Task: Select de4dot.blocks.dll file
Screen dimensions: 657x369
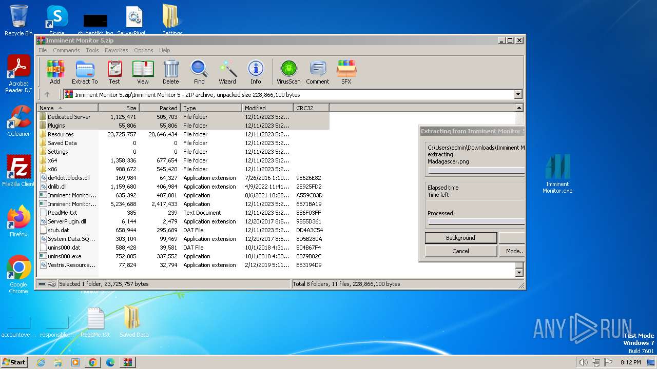Action: coord(183,178)
